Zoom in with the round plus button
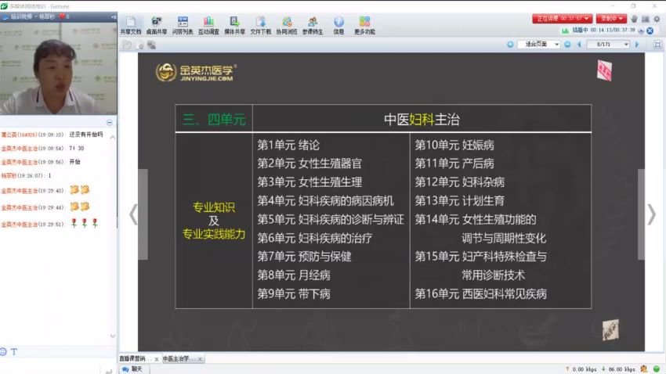 pos(510,44)
